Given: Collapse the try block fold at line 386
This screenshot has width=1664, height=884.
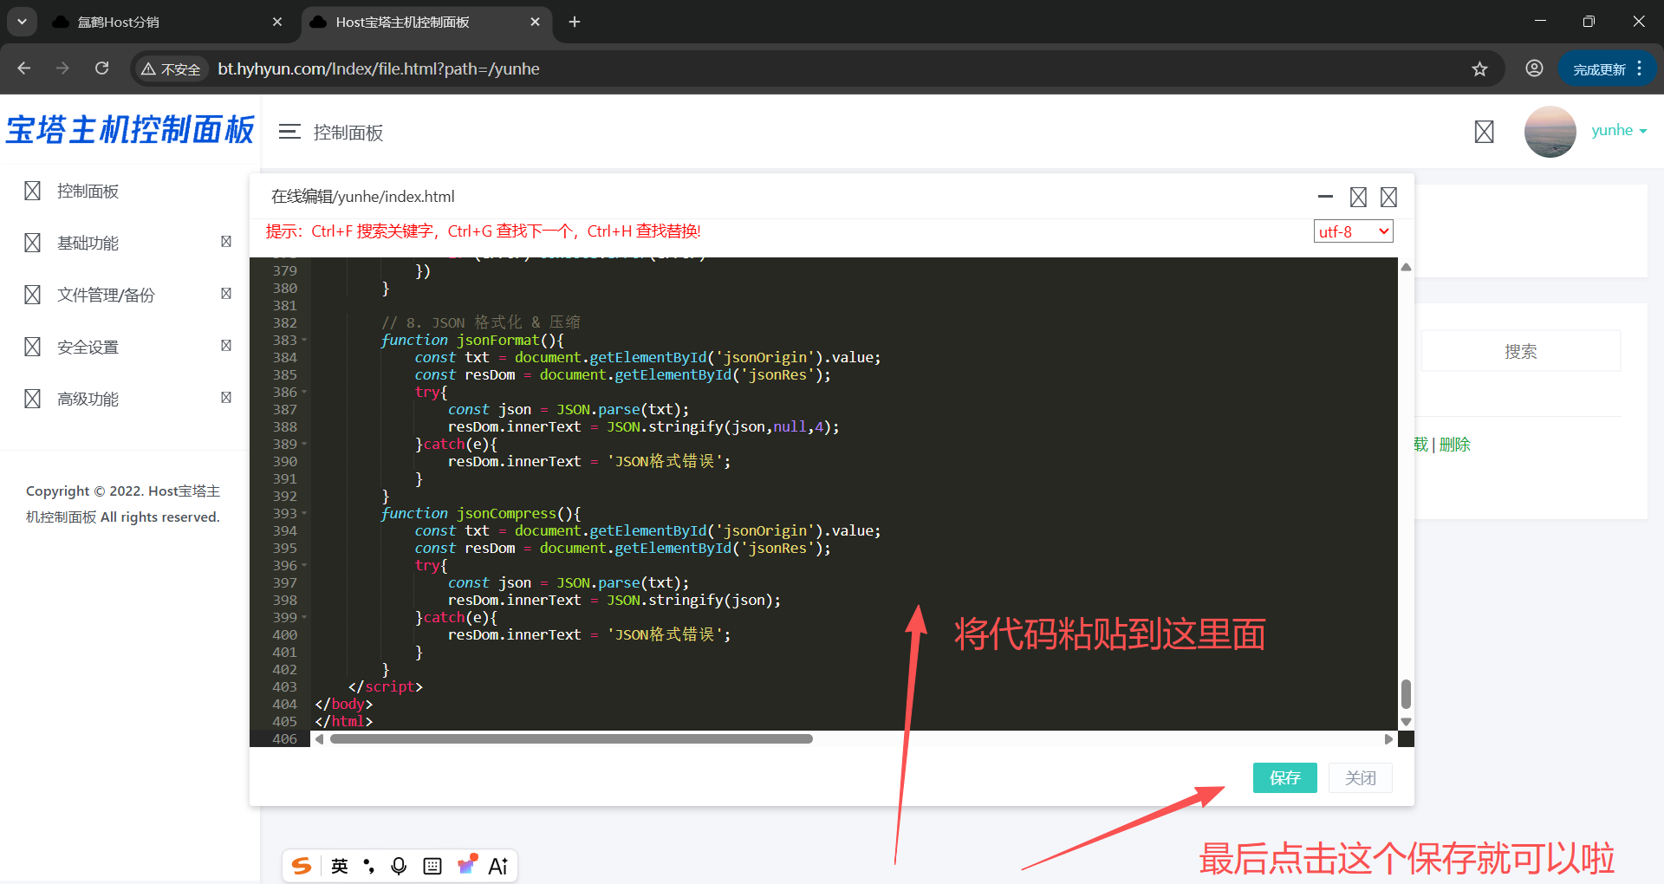Looking at the screenshot, I should 304,393.
